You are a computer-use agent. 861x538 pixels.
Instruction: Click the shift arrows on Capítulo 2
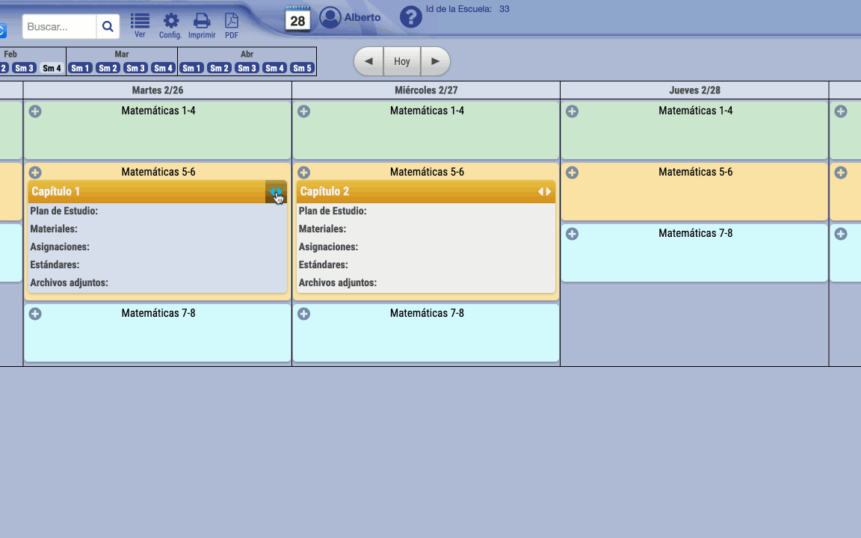545,192
